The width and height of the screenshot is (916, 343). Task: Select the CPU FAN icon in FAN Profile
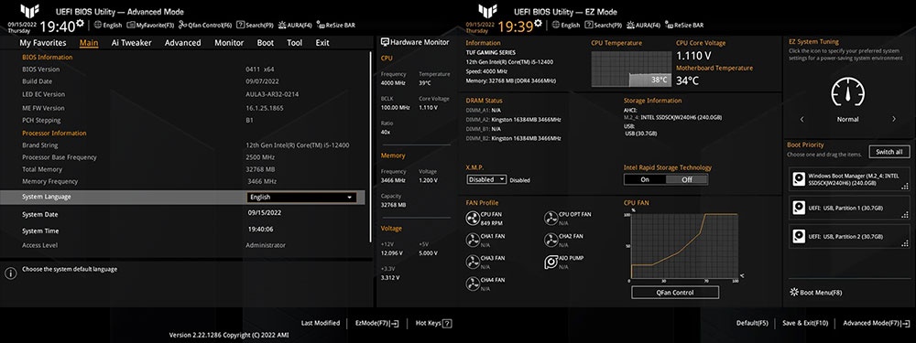tap(473, 219)
